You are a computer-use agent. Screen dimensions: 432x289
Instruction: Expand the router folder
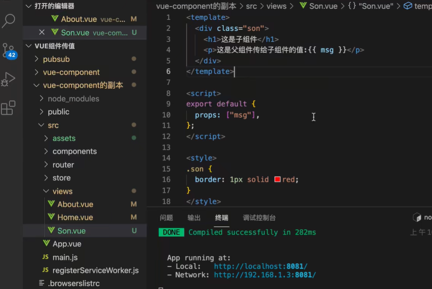point(46,165)
